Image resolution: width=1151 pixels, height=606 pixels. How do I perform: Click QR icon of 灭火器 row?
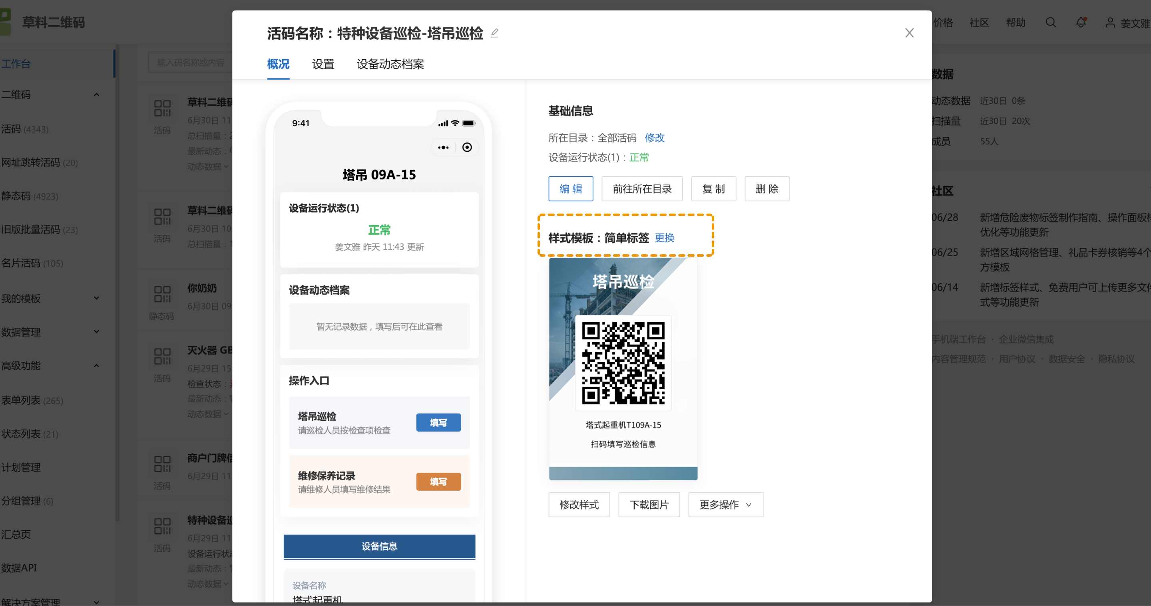pyautogui.click(x=162, y=356)
